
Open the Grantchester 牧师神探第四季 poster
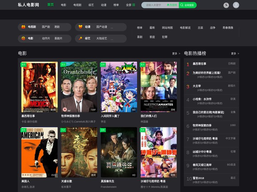79,87
